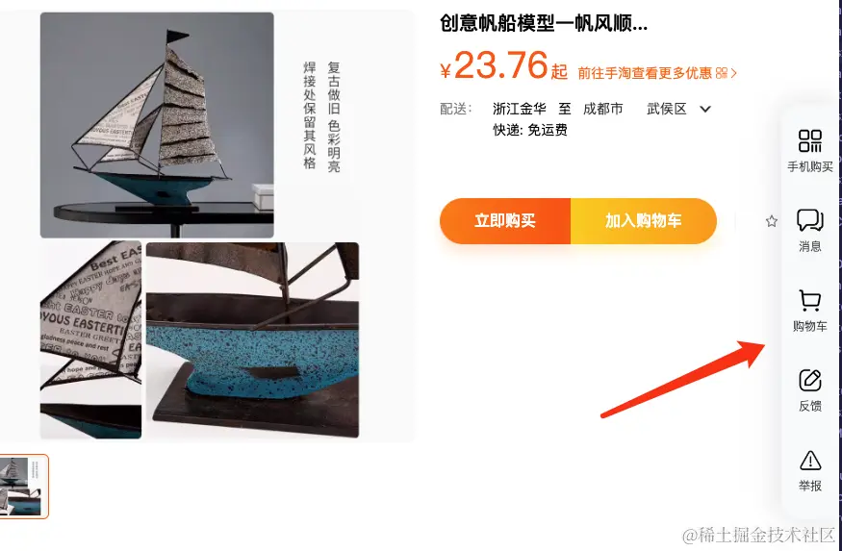Click the 立即购买 button

tap(505, 221)
